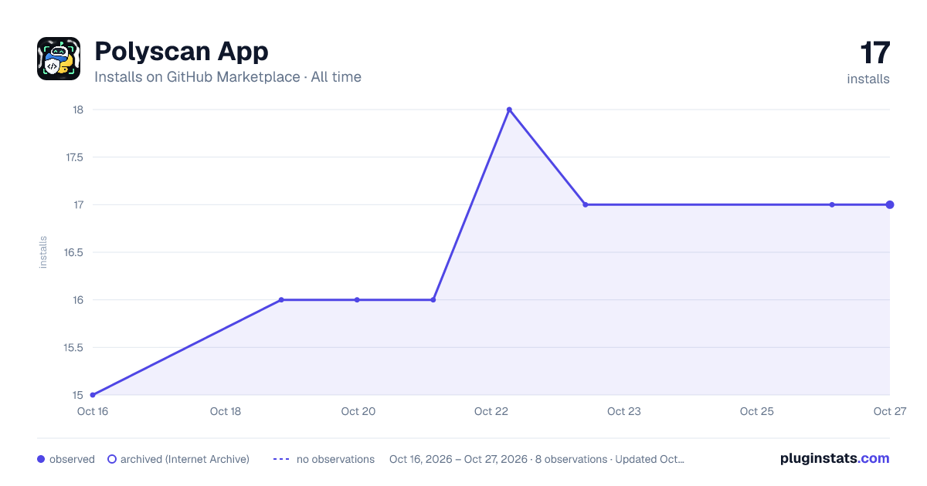This screenshot has width=927, height=486.
Task: Click the x-axis label Oct 27
Action: pos(889,411)
